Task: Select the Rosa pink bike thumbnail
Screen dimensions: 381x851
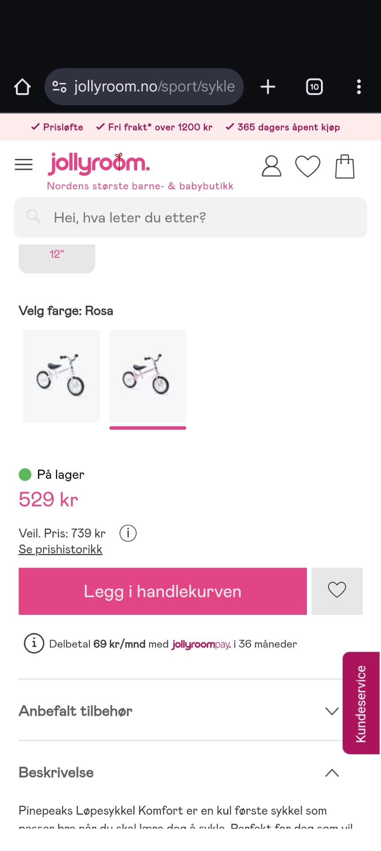Action: pos(148,376)
